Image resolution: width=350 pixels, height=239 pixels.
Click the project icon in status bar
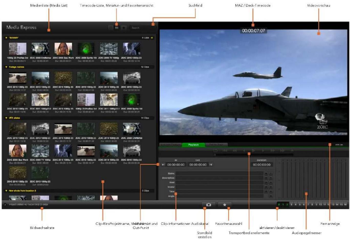[x=5, y=205]
